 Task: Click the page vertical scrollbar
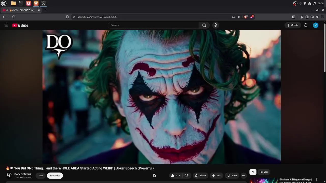pos(325,48)
